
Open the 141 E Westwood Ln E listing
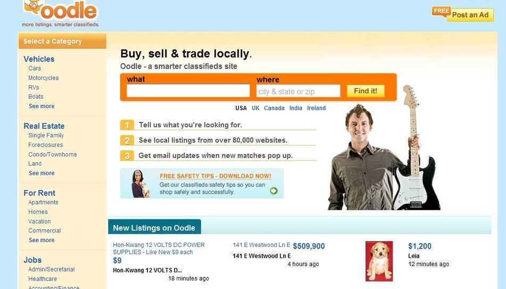[261, 245]
